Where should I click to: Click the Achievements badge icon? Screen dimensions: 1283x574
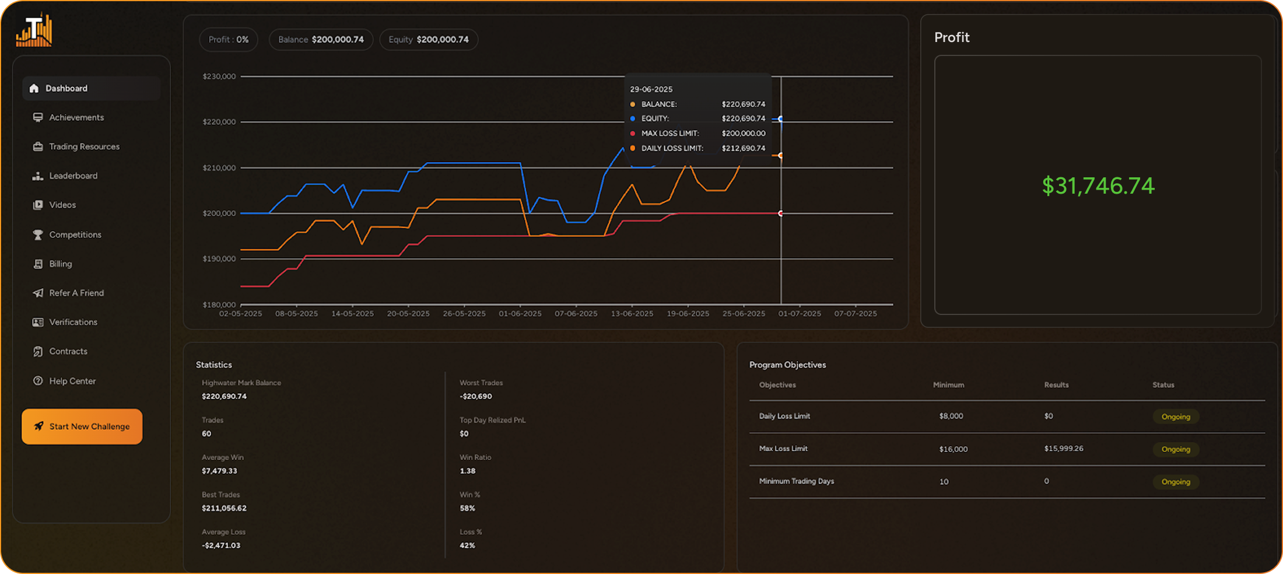point(38,117)
